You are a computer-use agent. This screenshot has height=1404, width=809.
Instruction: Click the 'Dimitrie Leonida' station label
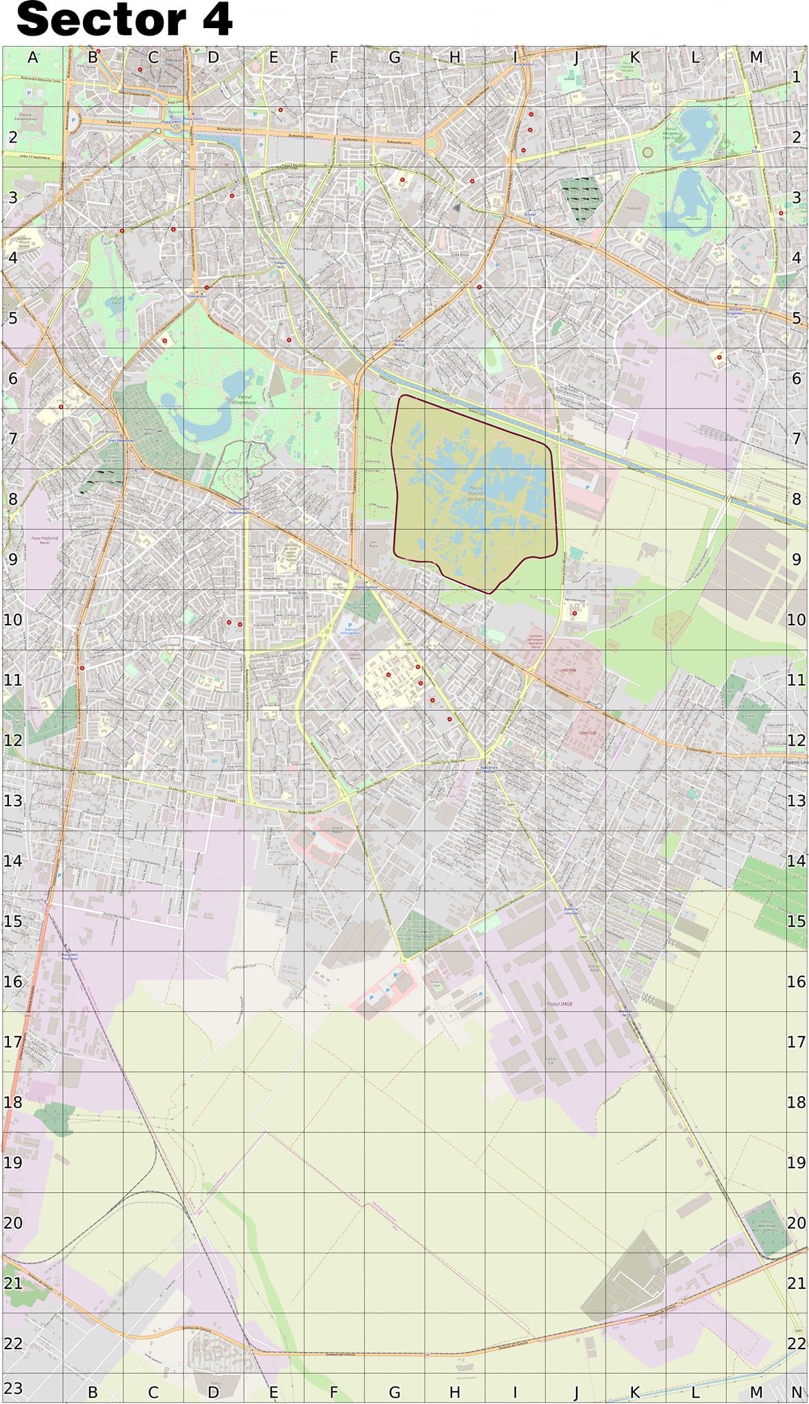(571, 911)
